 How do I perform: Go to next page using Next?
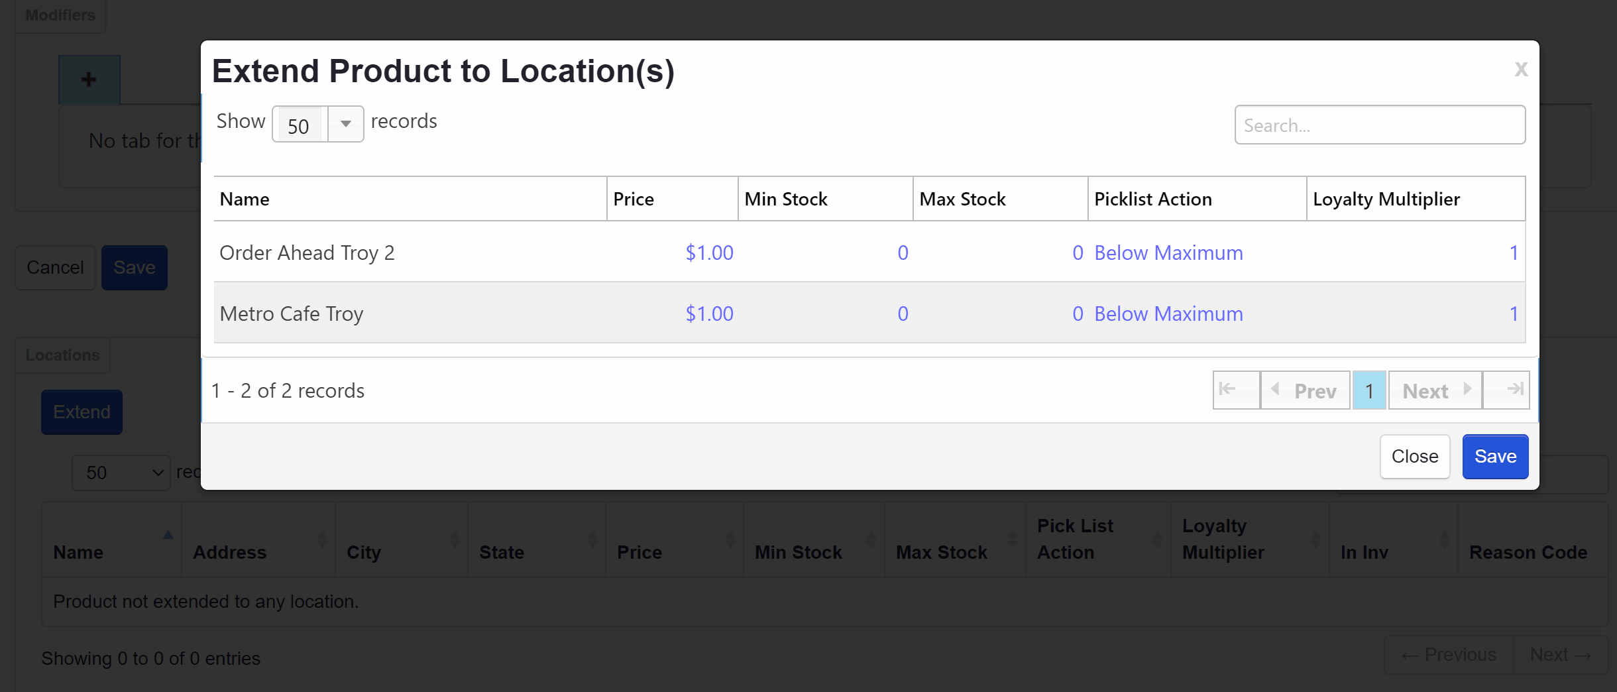tap(1435, 390)
